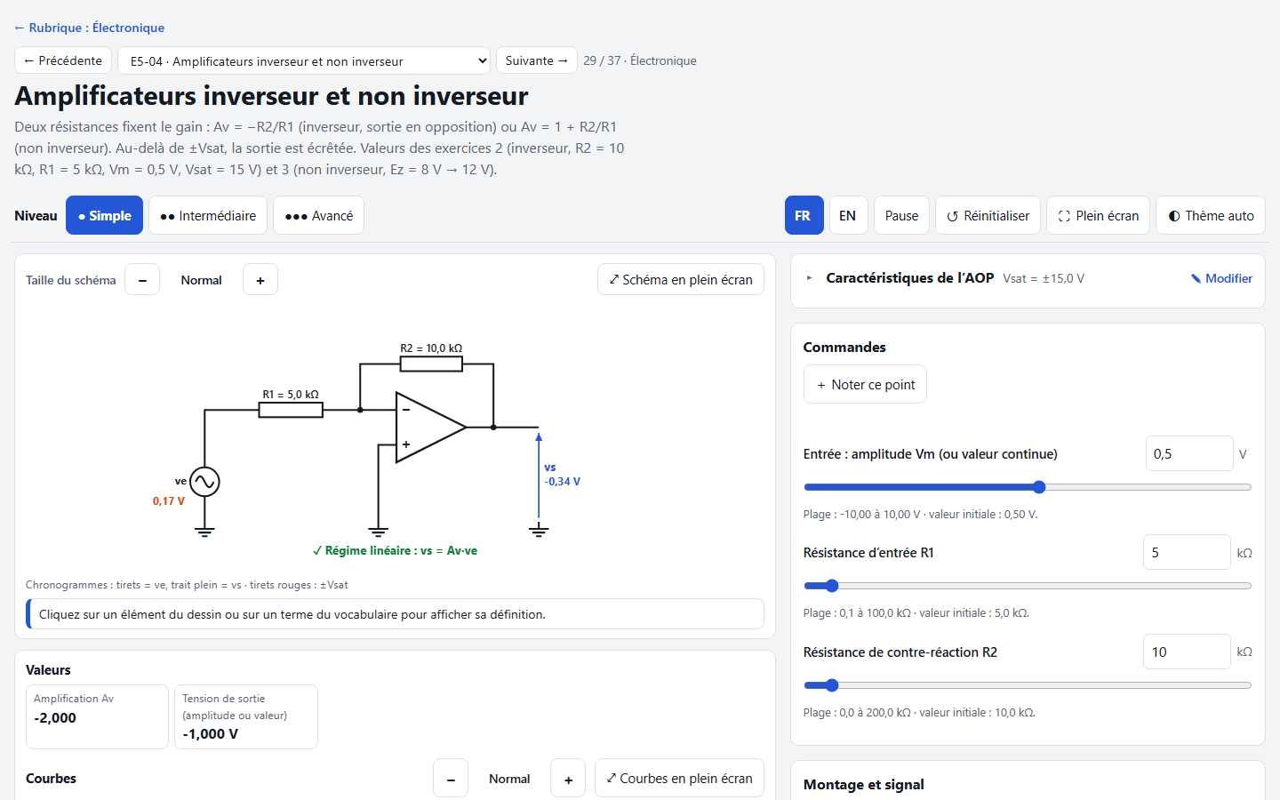Click the contre-réaction R2 slider handle
Viewport: 1280px width, 800px height.
(x=832, y=685)
